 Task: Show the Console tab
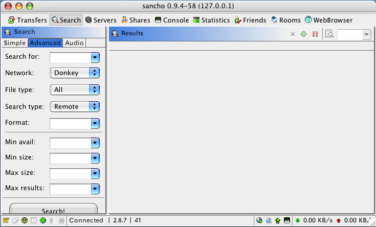click(x=172, y=20)
